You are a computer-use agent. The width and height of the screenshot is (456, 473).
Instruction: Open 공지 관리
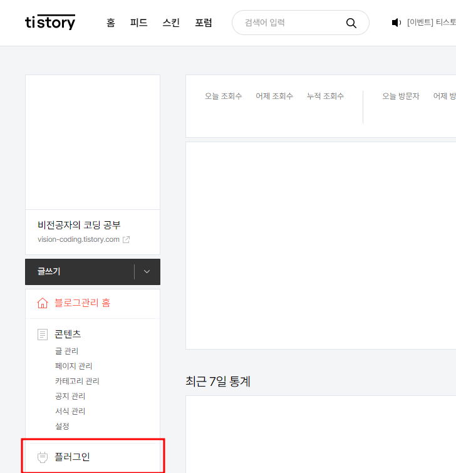[70, 397]
